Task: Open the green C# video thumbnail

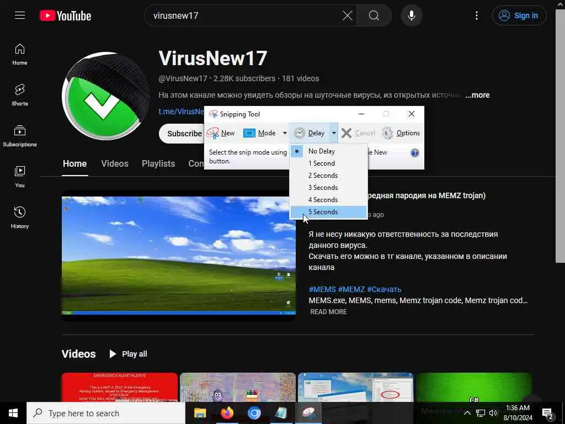Action: 474,387
